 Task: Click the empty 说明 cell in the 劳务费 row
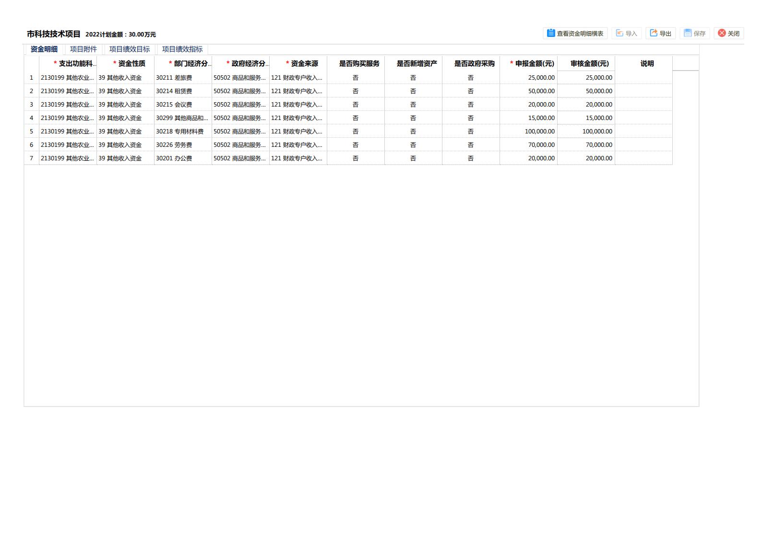[643, 144]
